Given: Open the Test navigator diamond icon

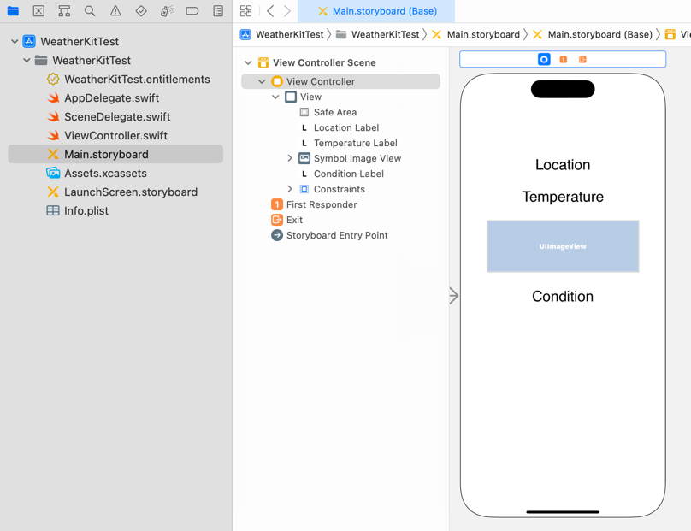Looking at the screenshot, I should (141, 11).
